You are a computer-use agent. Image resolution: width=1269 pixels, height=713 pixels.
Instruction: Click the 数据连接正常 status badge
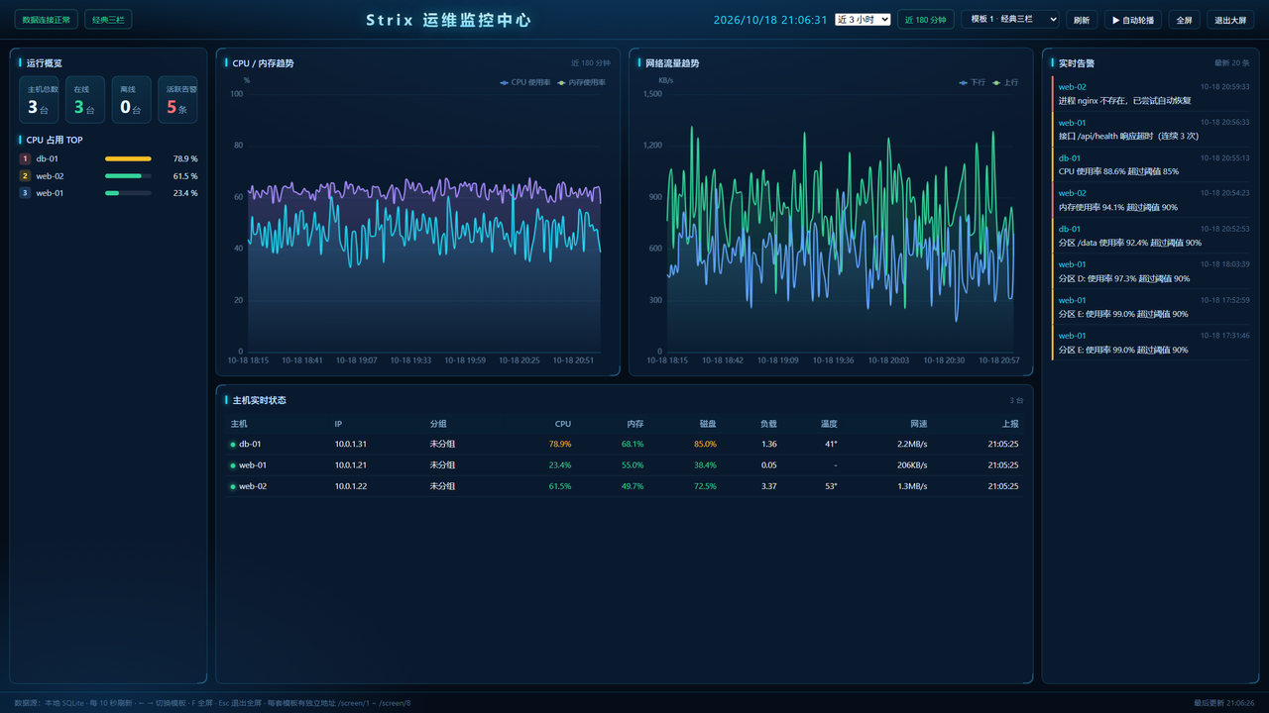click(x=47, y=20)
